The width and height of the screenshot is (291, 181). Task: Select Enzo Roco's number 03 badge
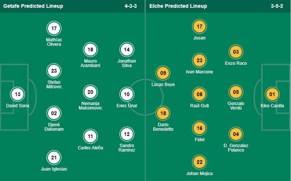click(x=236, y=52)
